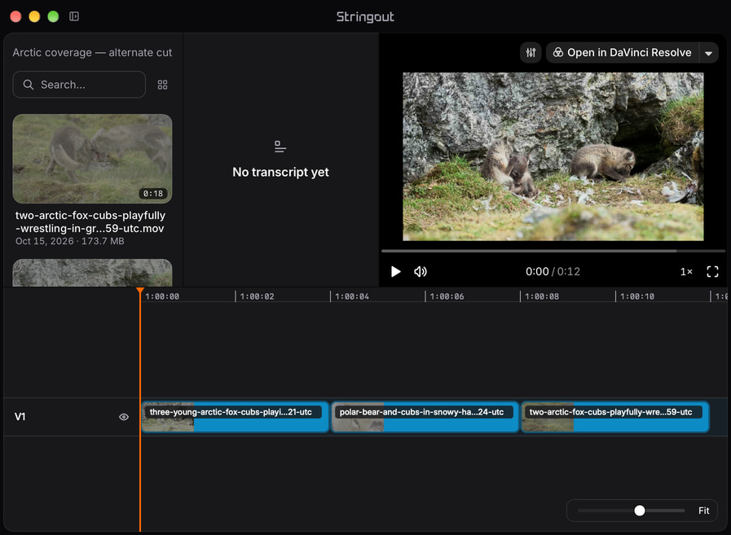The image size is (731, 535).
Task: Mute the preview volume
Action: coord(420,272)
